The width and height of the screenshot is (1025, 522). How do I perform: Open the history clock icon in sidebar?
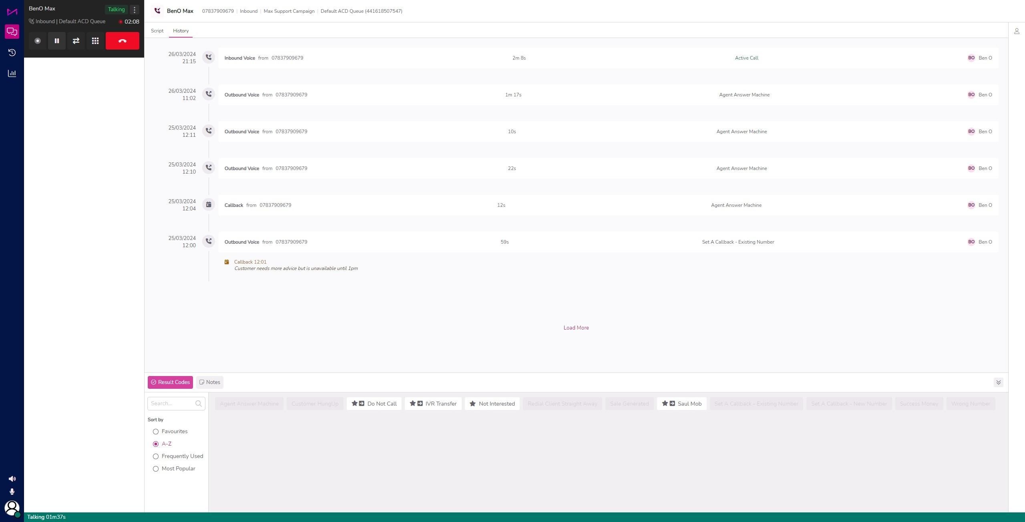pos(12,52)
